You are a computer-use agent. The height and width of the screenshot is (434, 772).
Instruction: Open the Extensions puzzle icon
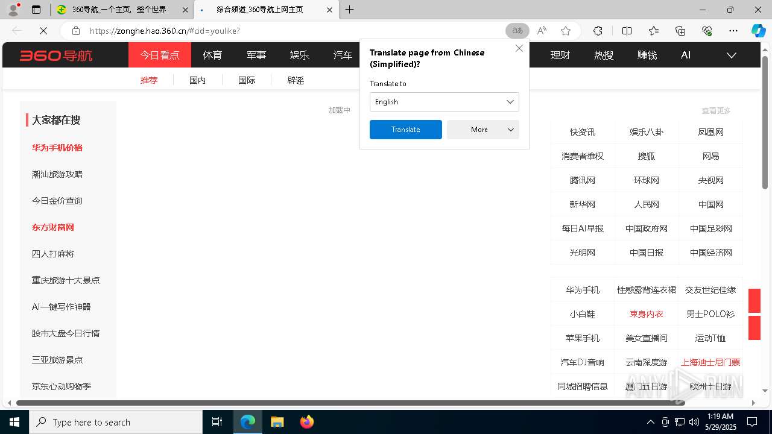598,31
